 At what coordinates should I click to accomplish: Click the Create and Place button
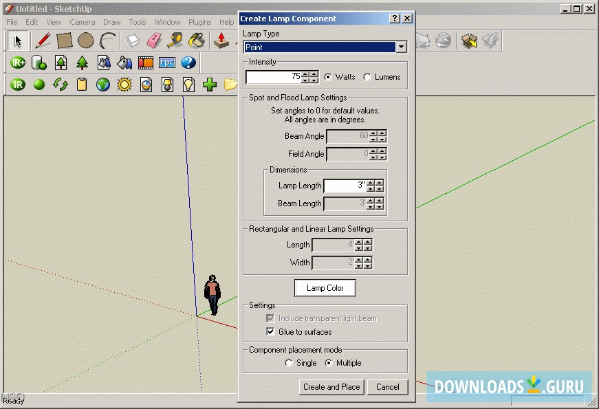331,387
